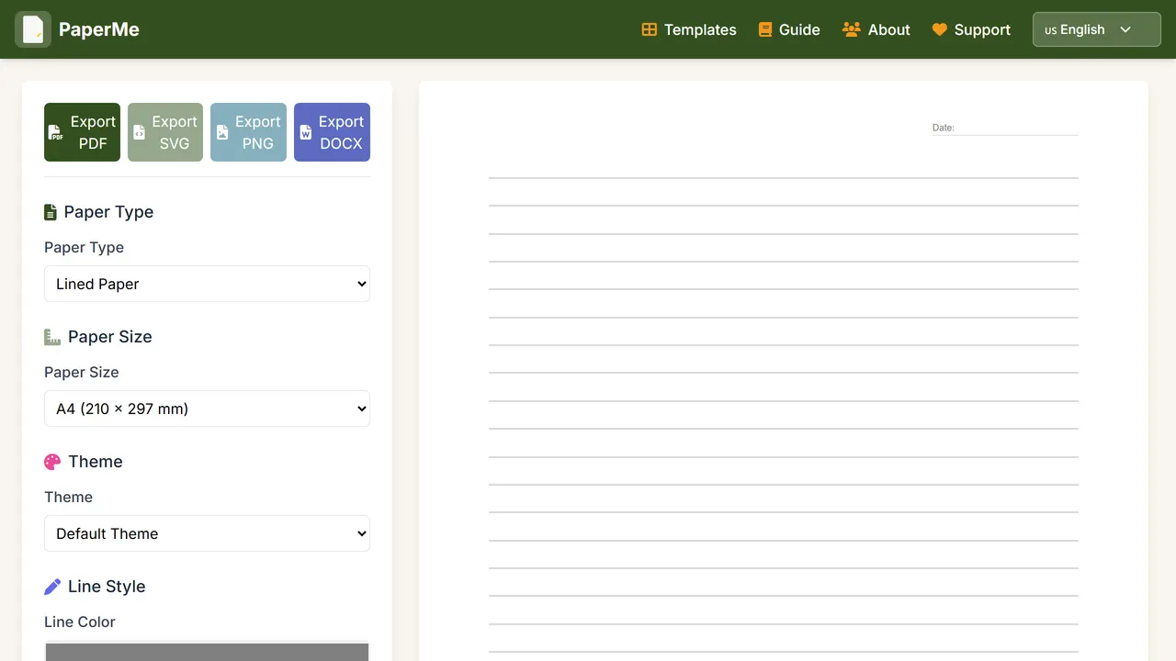Click the Paper Size ruler icon

tap(52, 337)
